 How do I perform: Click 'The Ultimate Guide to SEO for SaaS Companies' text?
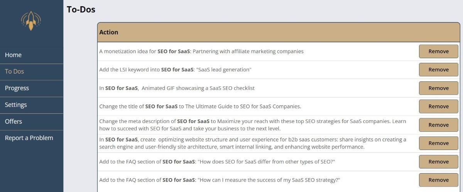coord(243,106)
